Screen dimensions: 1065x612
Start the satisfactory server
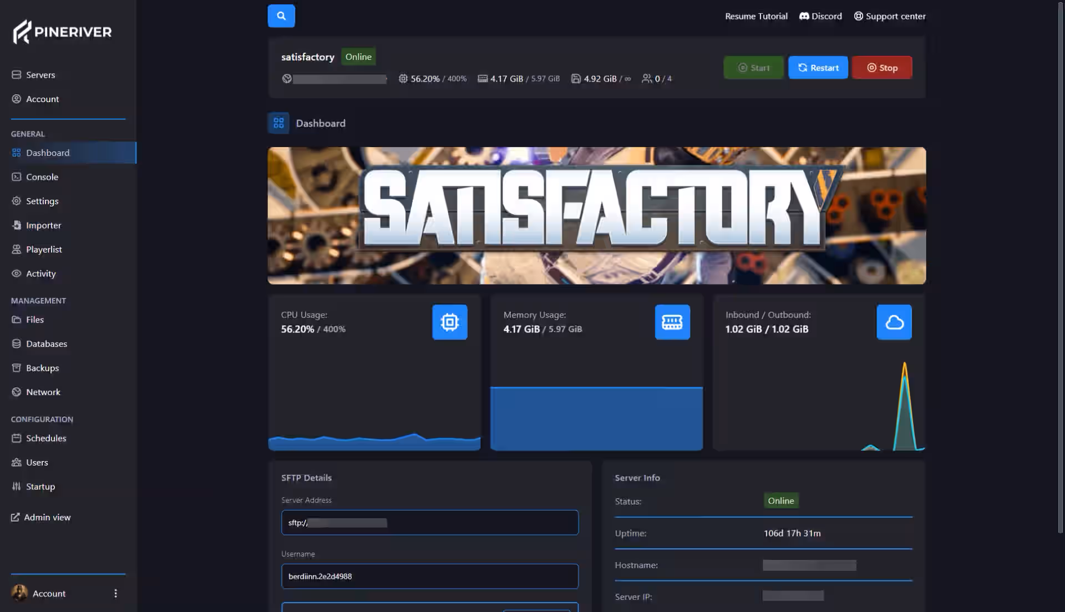tap(753, 68)
